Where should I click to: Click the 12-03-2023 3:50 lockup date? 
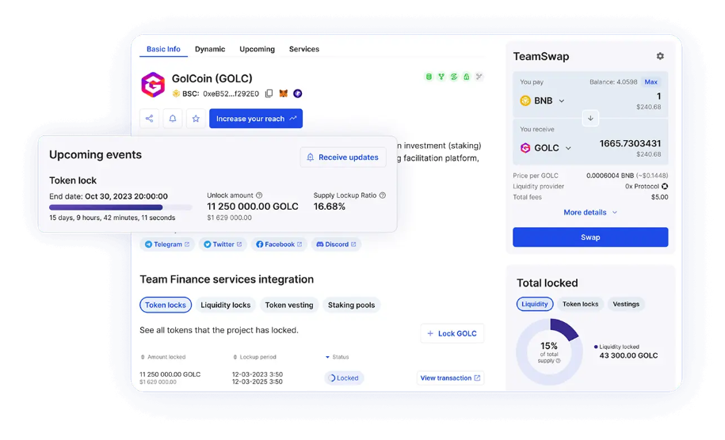[257, 374]
